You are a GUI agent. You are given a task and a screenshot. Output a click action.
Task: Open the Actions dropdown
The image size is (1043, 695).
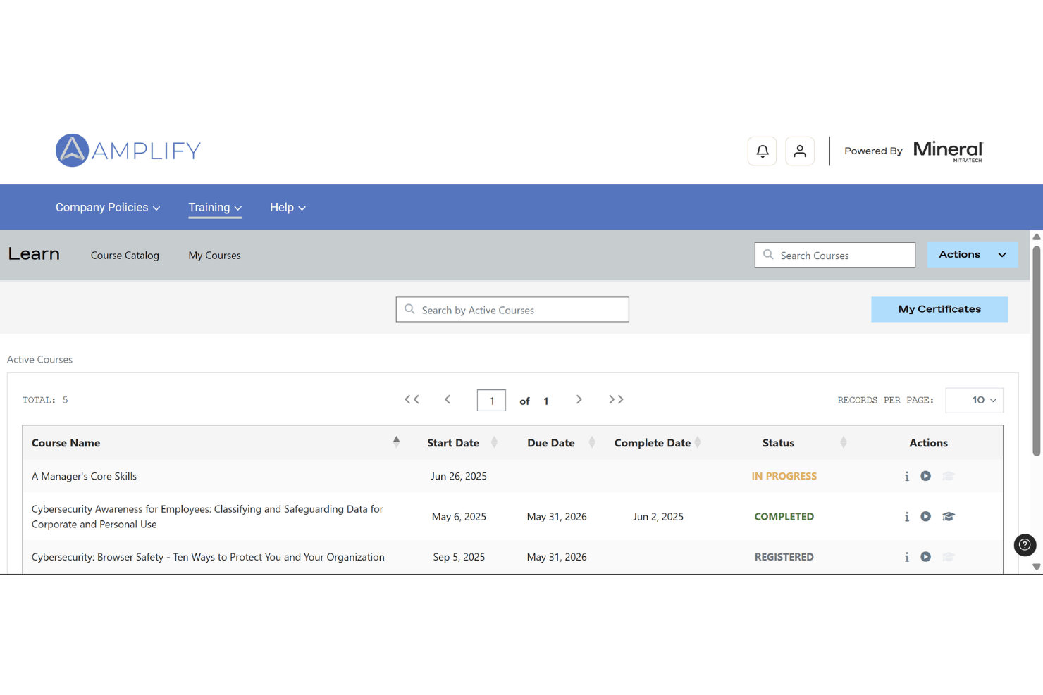point(972,255)
